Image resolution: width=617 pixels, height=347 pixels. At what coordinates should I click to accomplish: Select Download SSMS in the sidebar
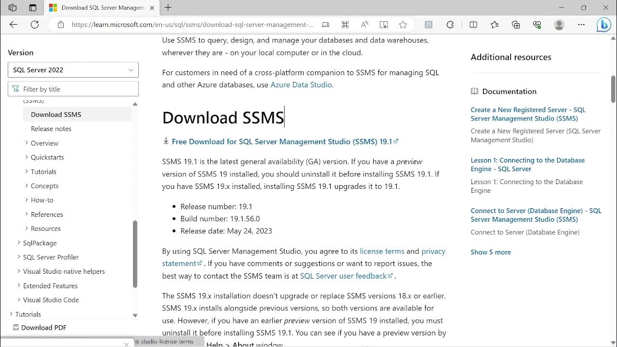[77, 114]
